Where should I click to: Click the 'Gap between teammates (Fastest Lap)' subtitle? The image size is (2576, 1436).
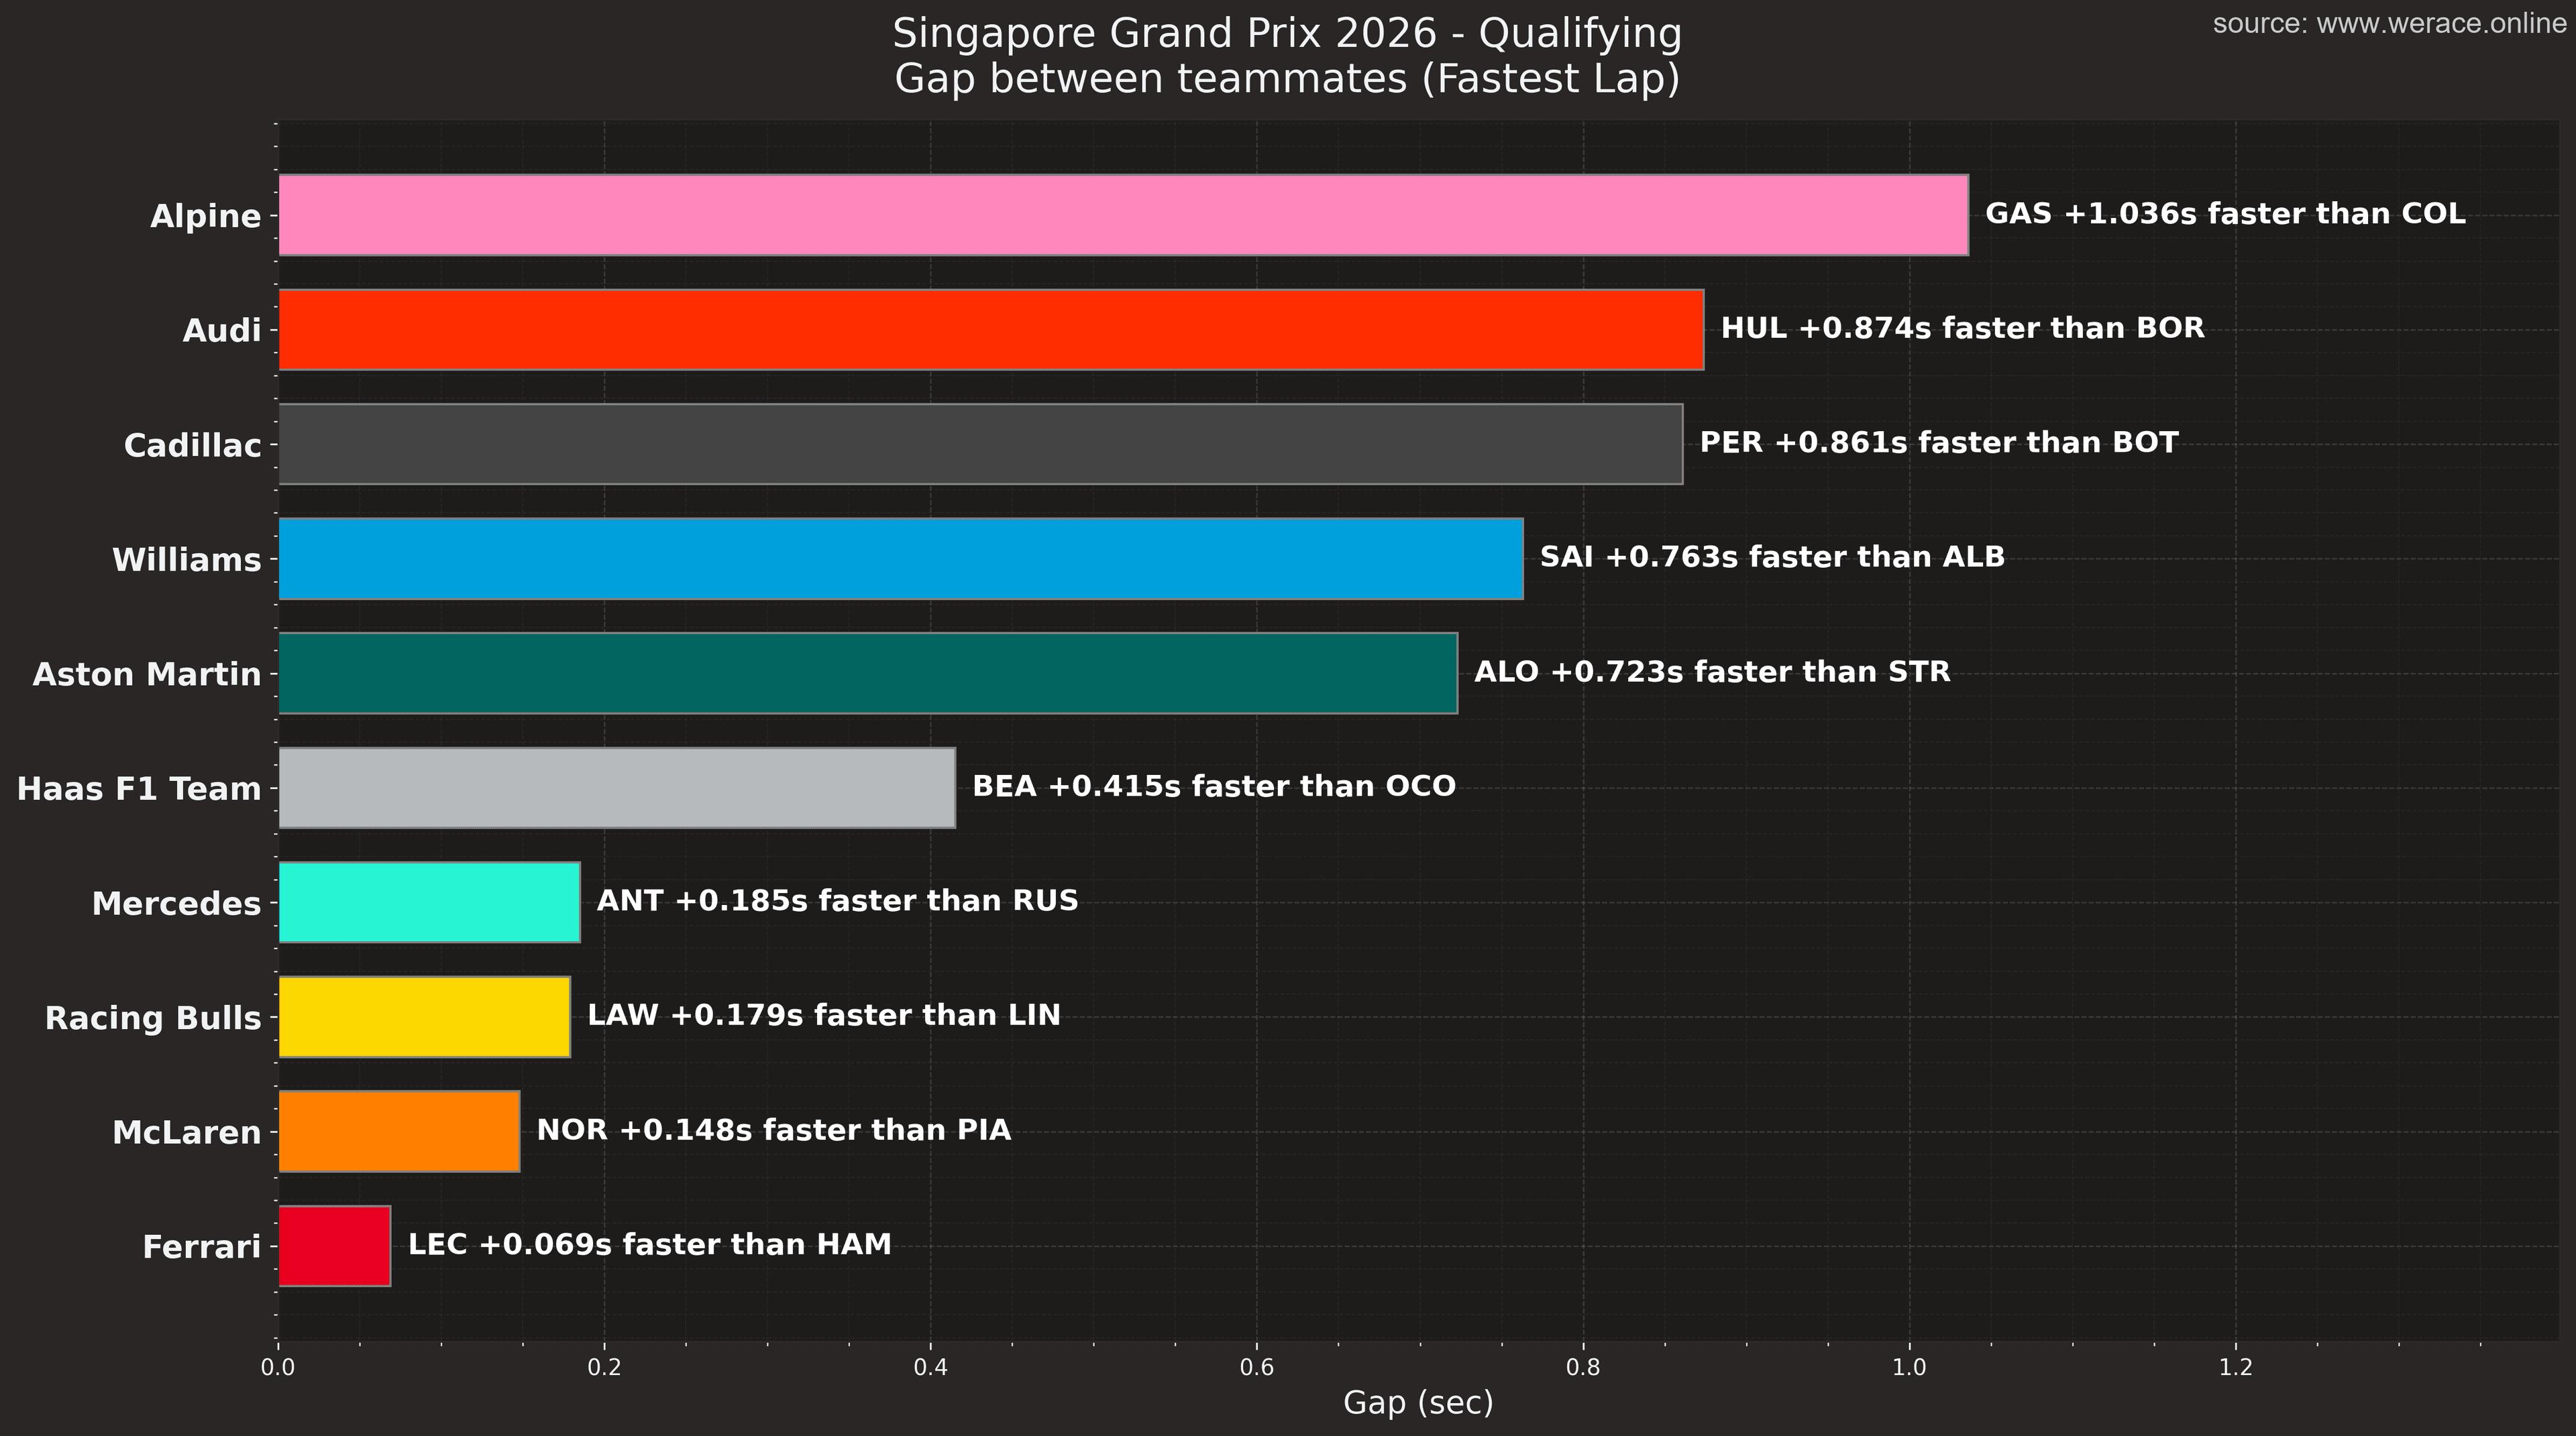click(1287, 79)
